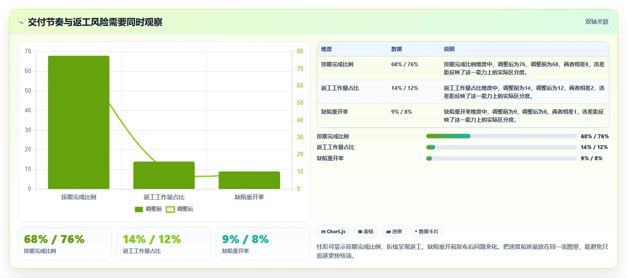The width and height of the screenshot is (627, 278).
Task: Click the icon in the 进度 tag
Action: point(388,232)
